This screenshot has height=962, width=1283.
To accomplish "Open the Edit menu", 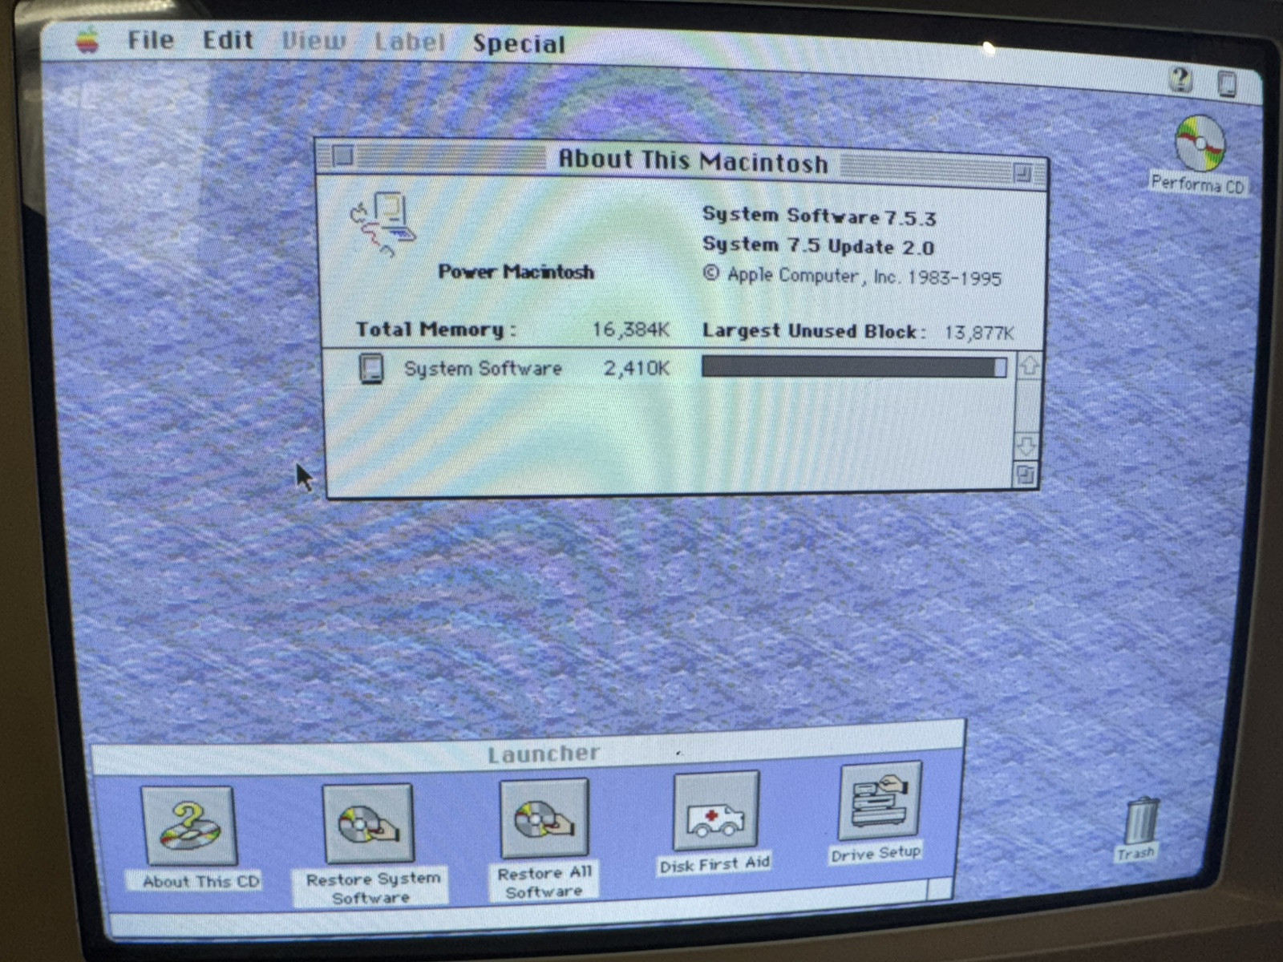I will click(x=228, y=40).
